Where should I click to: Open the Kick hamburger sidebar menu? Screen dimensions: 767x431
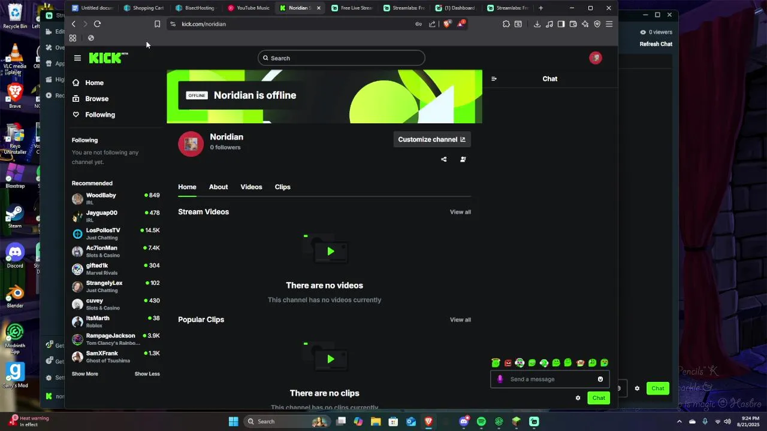point(77,58)
